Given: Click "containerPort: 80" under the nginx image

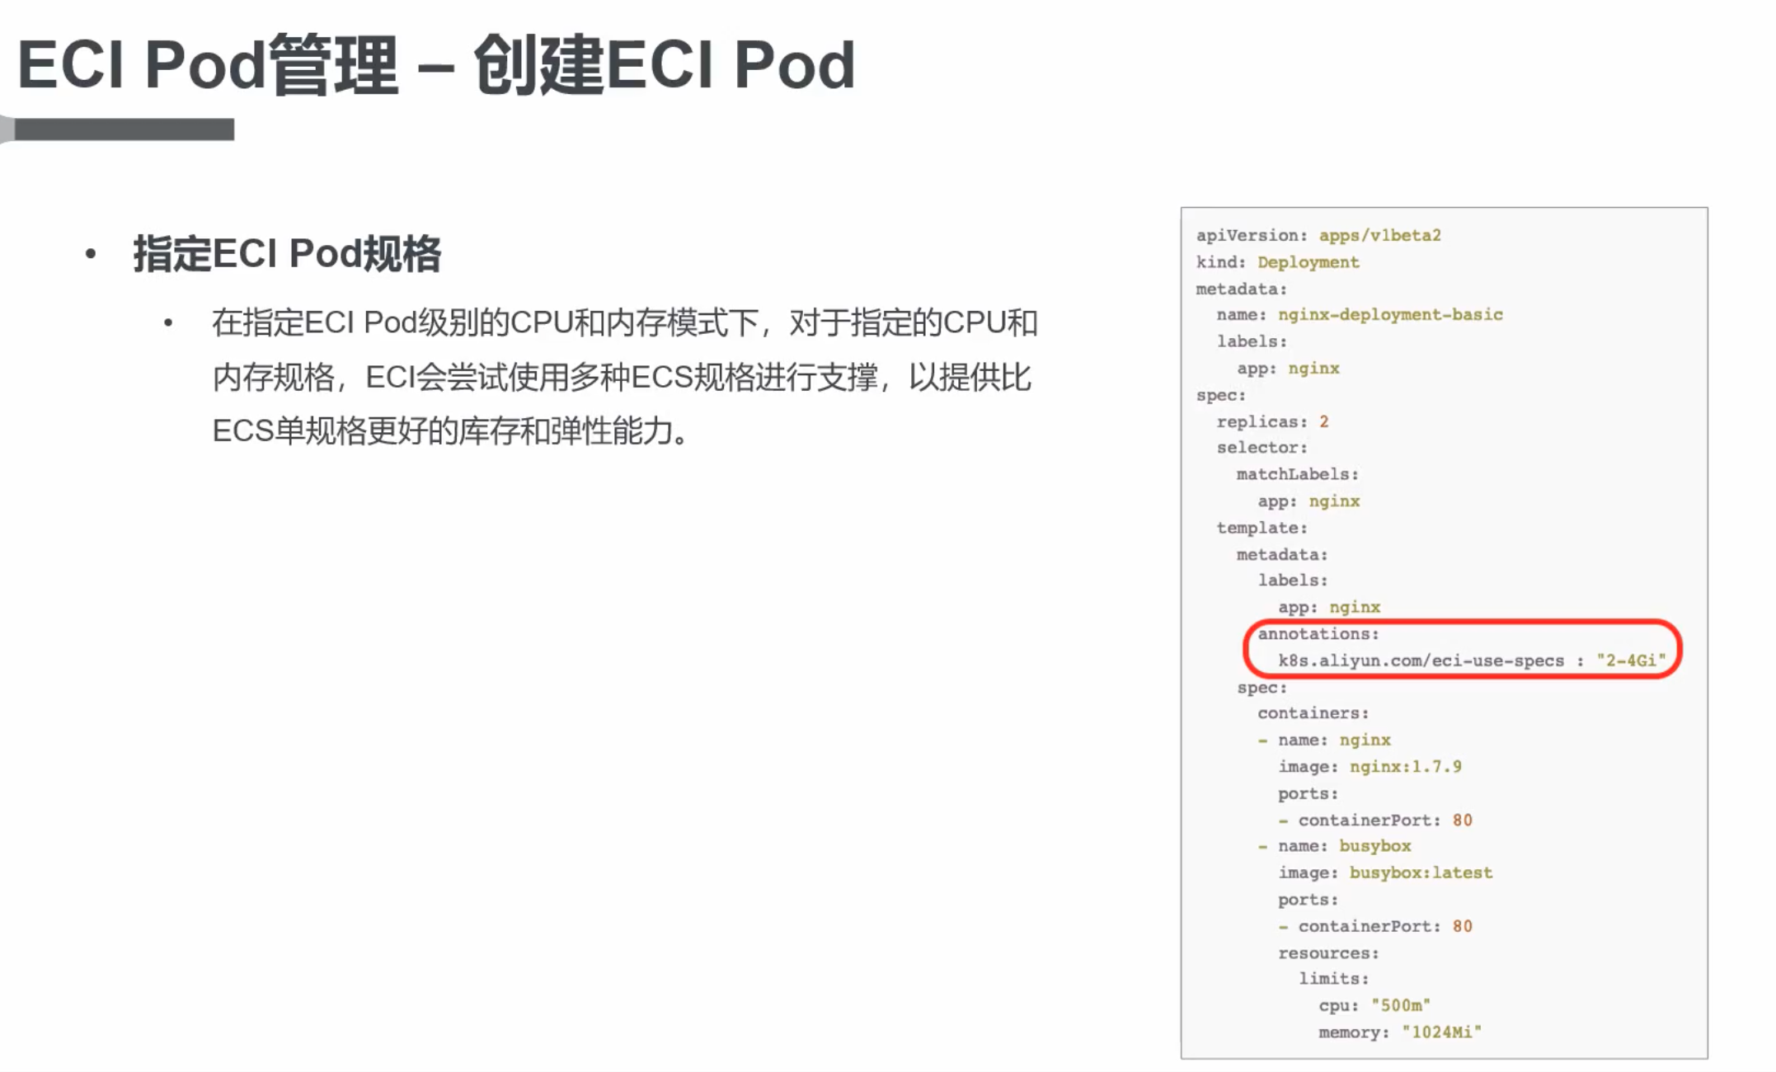Looking at the screenshot, I should click(1385, 820).
